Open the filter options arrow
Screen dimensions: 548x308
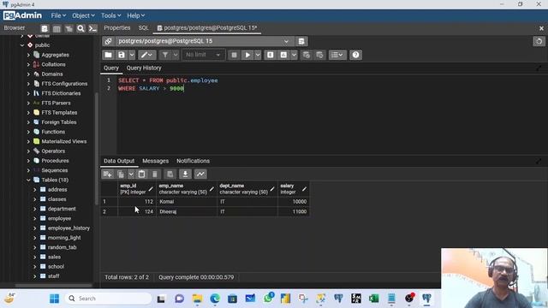[176, 55]
